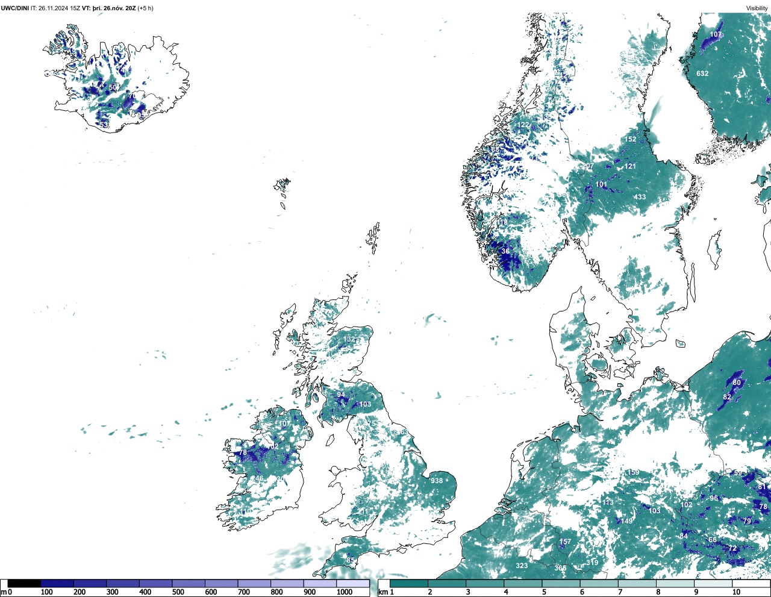Click the '152' visibility value in Sweden
Image resolution: width=771 pixels, height=597 pixels.
[x=630, y=139]
